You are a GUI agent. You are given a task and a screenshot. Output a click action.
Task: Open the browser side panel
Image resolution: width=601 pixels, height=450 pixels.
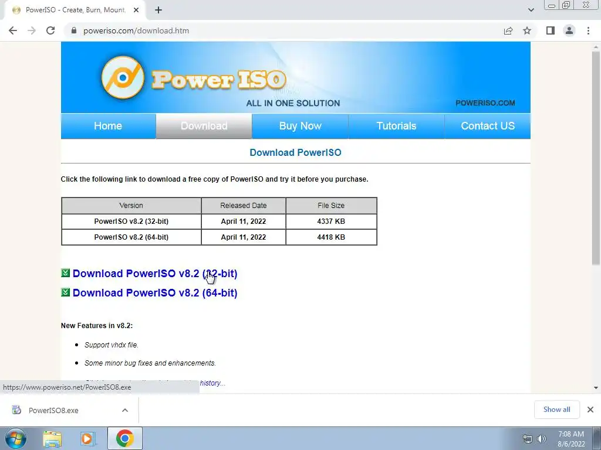pyautogui.click(x=551, y=30)
